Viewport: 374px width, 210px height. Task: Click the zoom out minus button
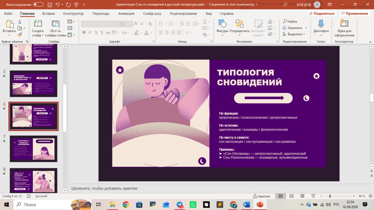321,196
